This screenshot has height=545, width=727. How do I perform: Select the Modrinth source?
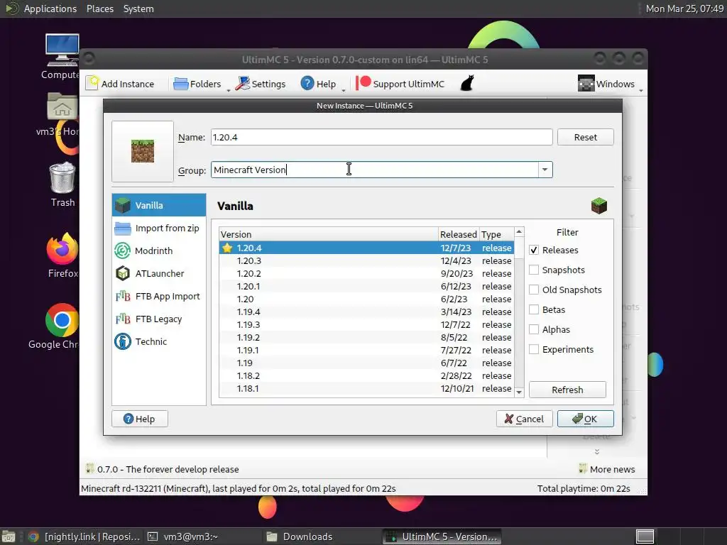click(x=158, y=251)
